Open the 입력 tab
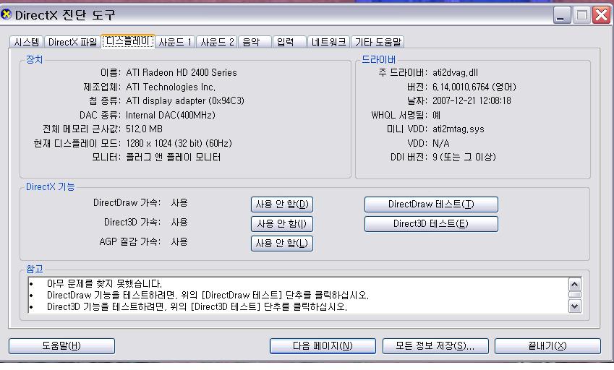This screenshot has height=370, width=614. click(289, 42)
